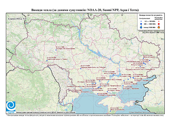Click the small blue dot in the legend
This screenshot has height=120, width=170.
coord(141,21)
